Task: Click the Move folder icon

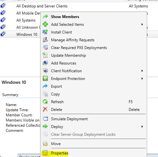Action: 45,143
